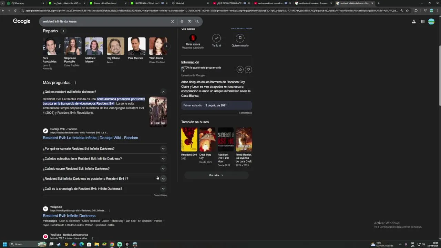The height and width of the screenshot is (248, 441).
Task: Open Resident Evil: Infinite Darkness Wikipedia link
Action: point(69,216)
